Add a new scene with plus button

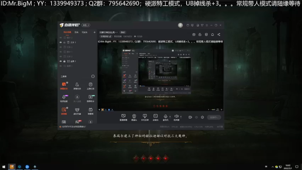coord(94,32)
